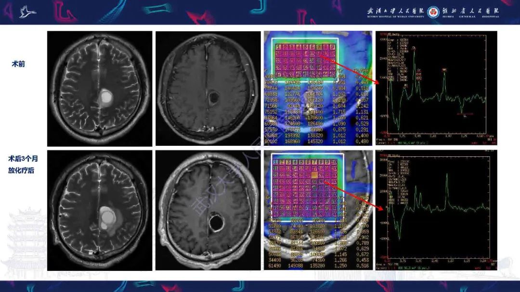
Task: Click the value 0.875 in preoperative table
Action: coord(339,129)
